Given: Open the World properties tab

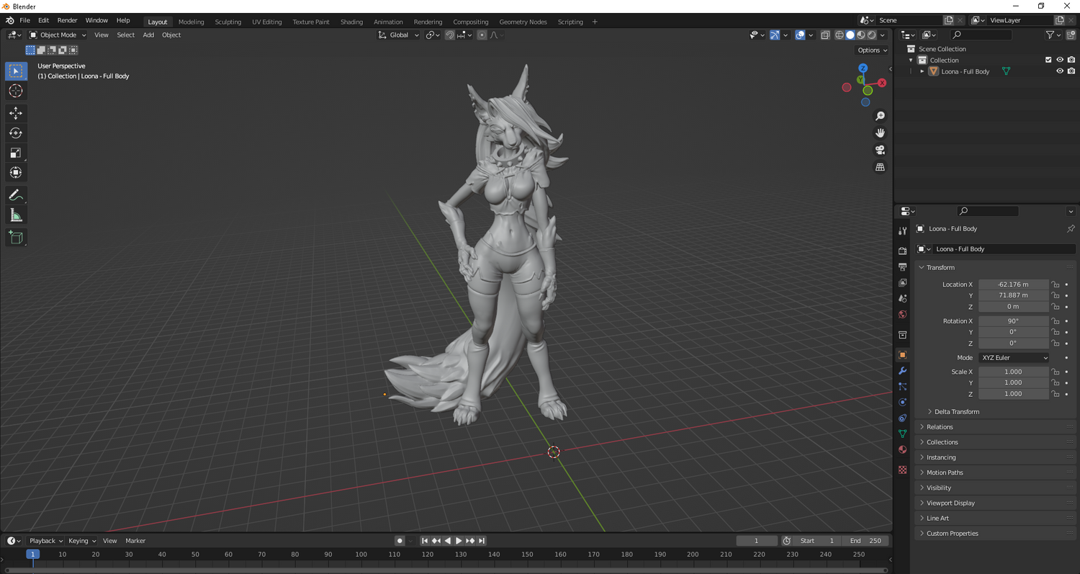Looking at the screenshot, I should (903, 314).
